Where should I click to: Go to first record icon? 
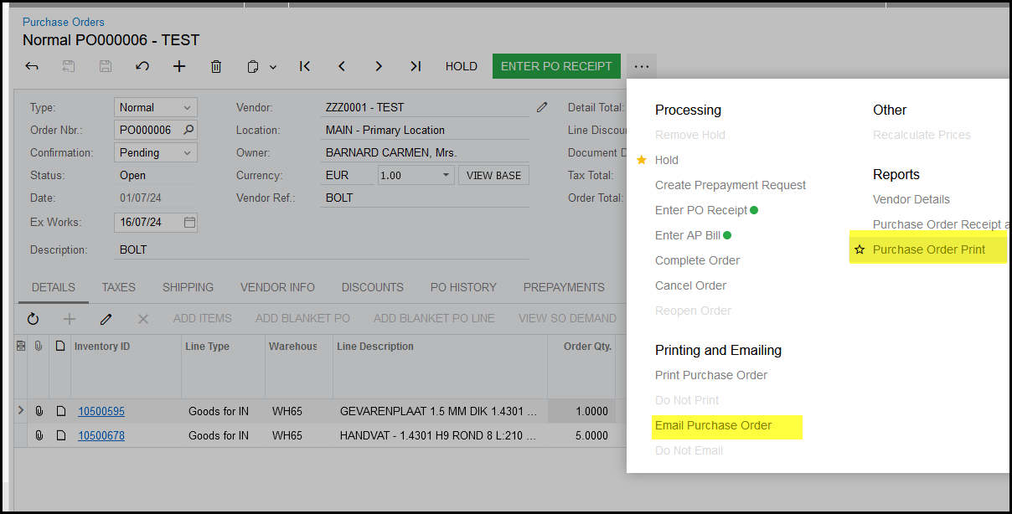[x=305, y=66]
